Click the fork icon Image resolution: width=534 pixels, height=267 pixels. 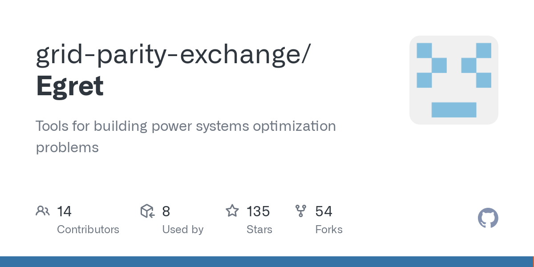(x=301, y=211)
